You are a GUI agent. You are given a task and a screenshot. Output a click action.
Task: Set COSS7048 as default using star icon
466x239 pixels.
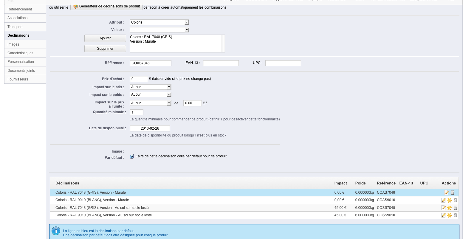coord(449,208)
